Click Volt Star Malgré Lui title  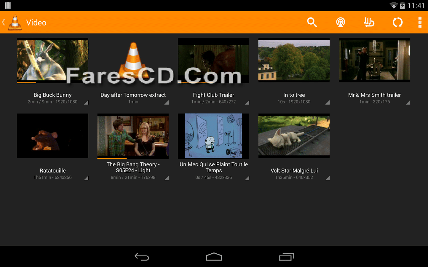pyautogui.click(x=294, y=171)
